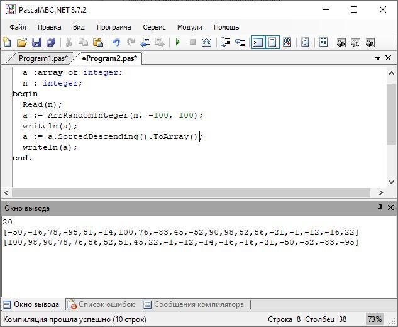398x327 pixels.
Task: Select the Program2.pas tab
Action: 109,58
